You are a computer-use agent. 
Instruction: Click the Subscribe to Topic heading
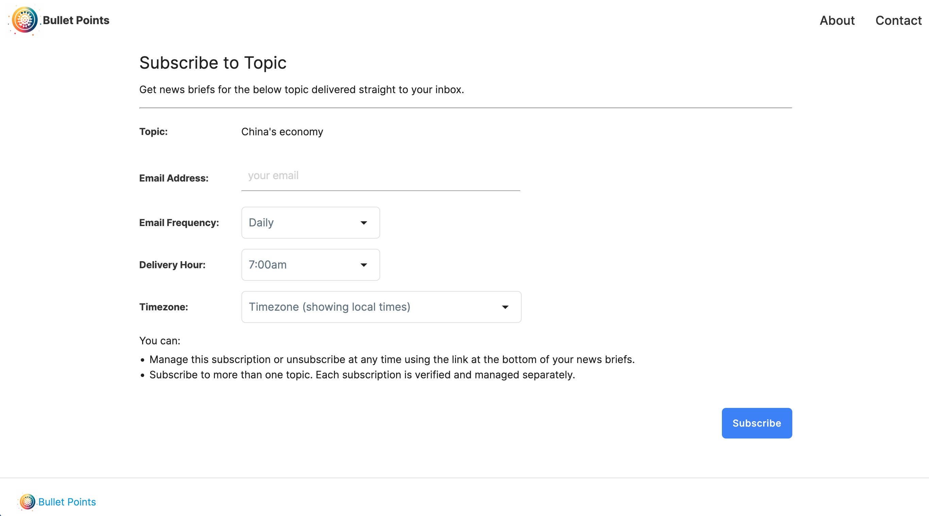coord(213,63)
